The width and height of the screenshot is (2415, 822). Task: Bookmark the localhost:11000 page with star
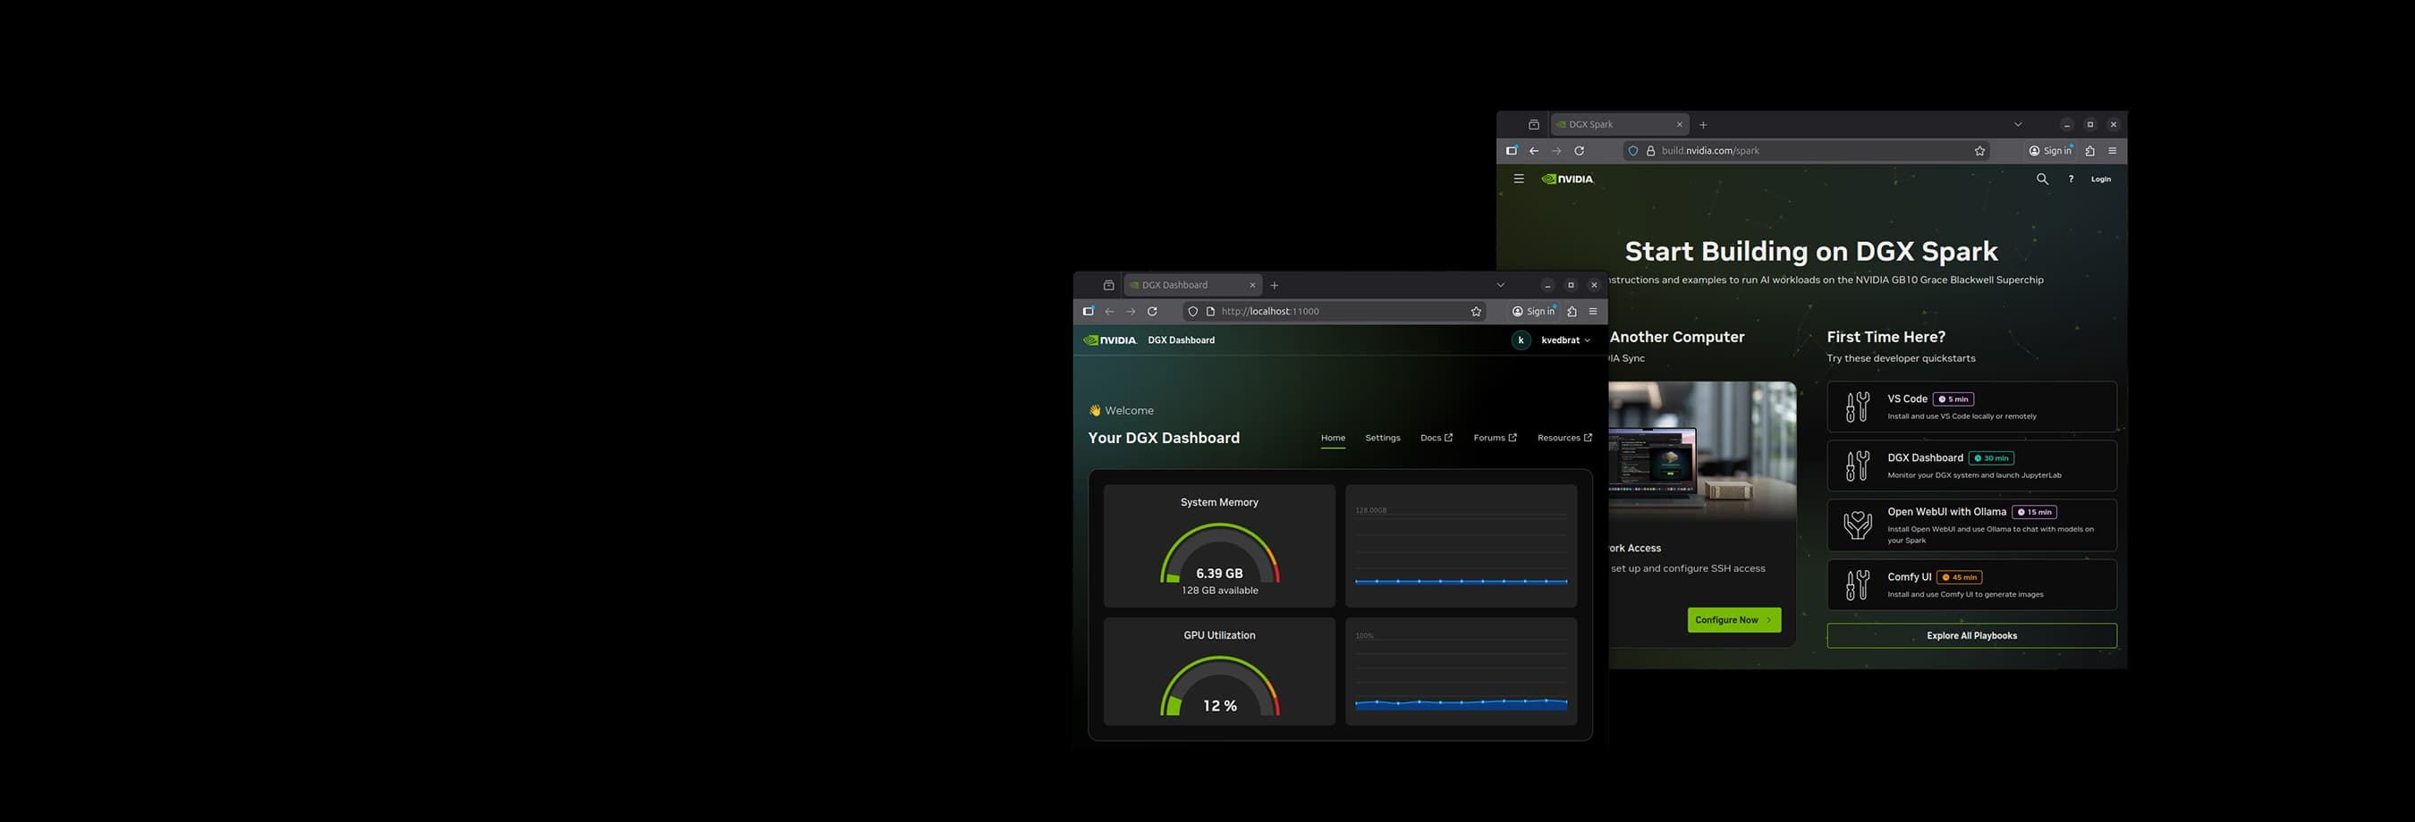tap(1477, 312)
